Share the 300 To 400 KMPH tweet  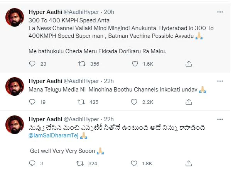189,63
